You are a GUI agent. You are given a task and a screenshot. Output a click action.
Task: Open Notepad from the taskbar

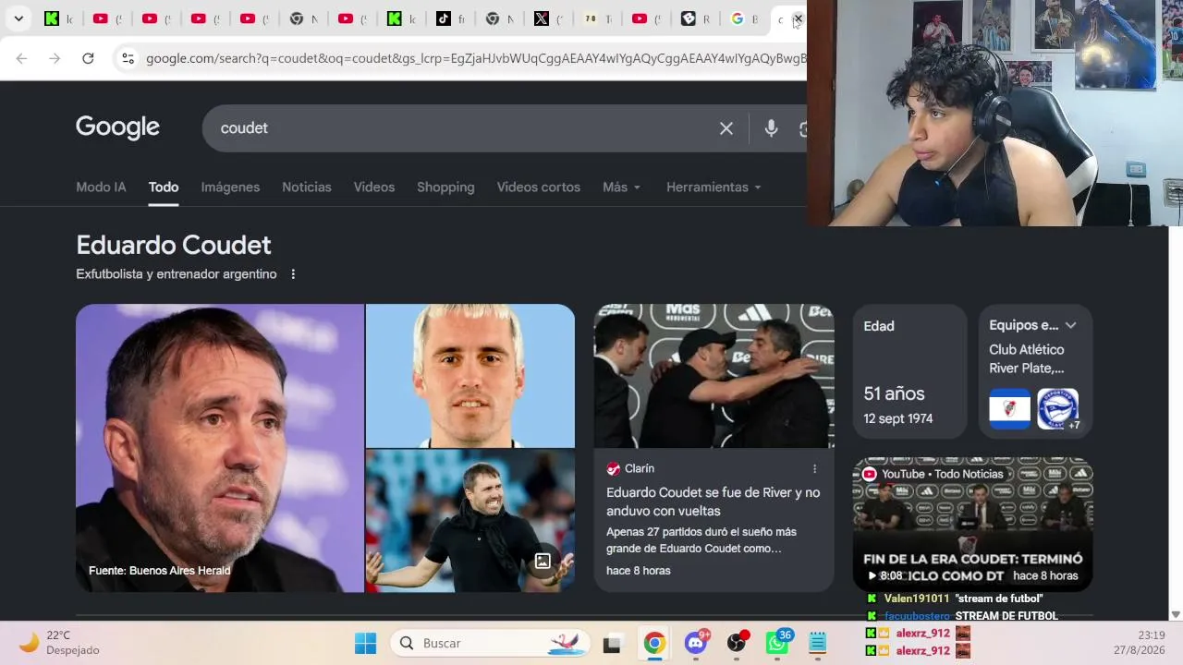pos(818,643)
